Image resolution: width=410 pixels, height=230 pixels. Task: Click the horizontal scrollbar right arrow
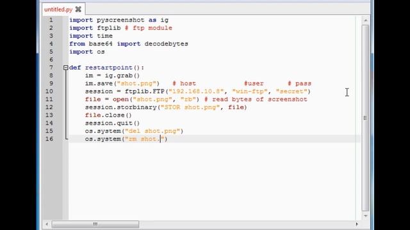(357, 224)
